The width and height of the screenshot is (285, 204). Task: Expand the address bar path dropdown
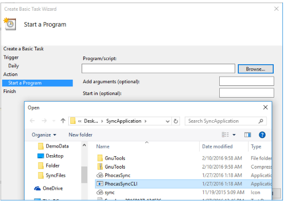click(167, 121)
